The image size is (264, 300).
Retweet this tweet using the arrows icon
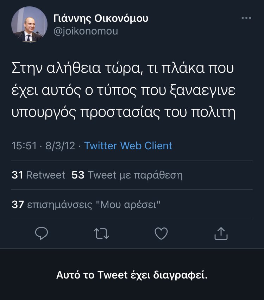pos(102,233)
